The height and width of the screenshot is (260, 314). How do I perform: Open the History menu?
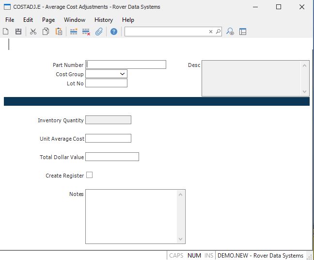103,20
